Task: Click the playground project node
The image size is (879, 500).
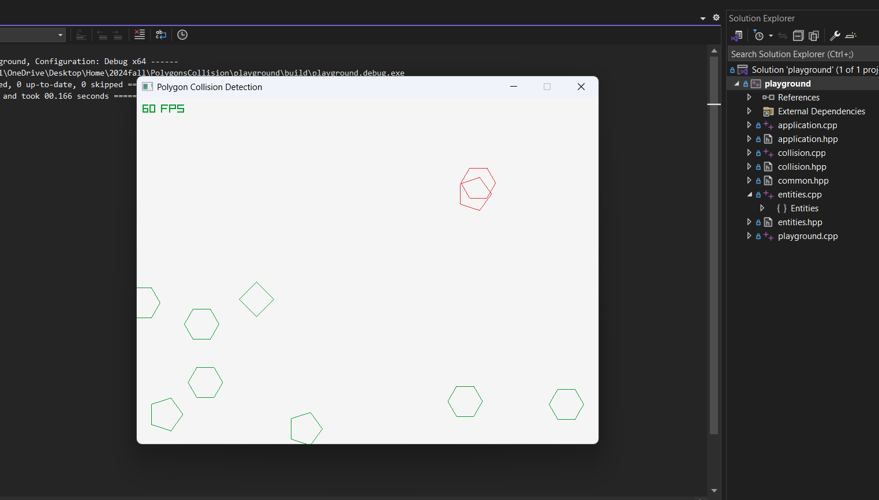Action: [787, 84]
